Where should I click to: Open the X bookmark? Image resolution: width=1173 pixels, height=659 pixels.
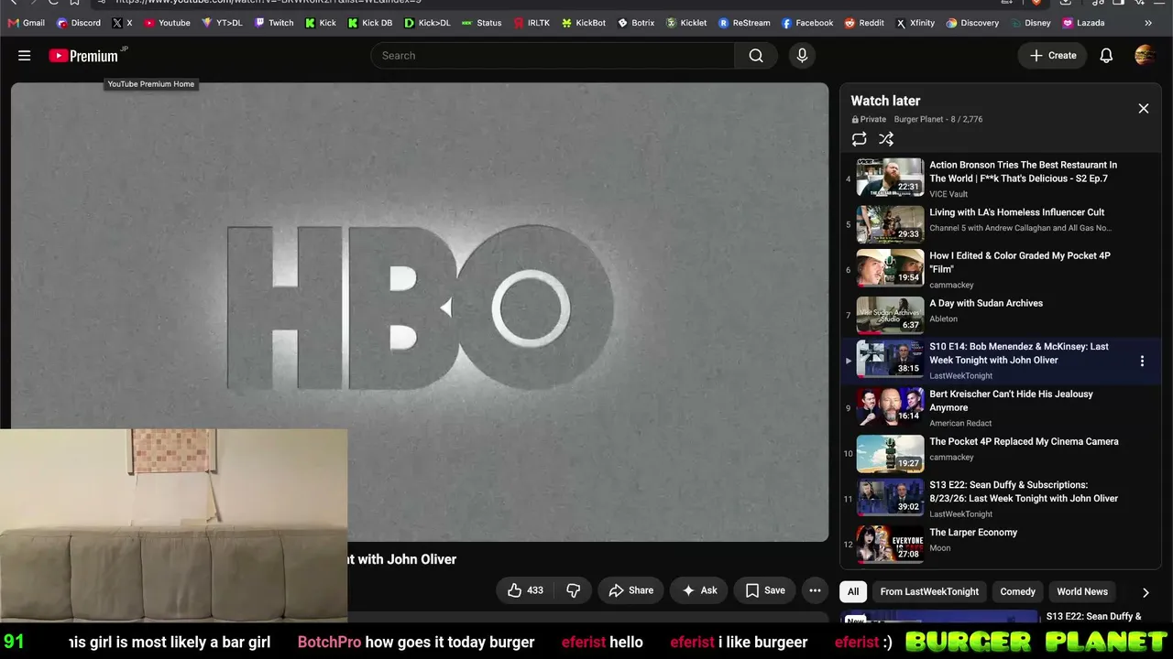(122, 23)
